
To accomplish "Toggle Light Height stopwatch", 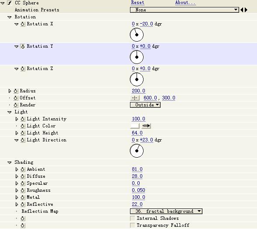I will 23,133.
